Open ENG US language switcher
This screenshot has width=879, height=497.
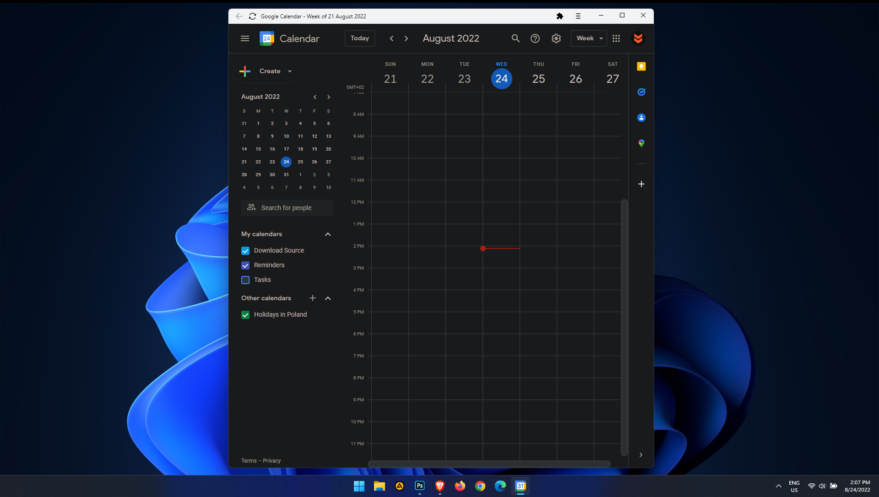794,486
